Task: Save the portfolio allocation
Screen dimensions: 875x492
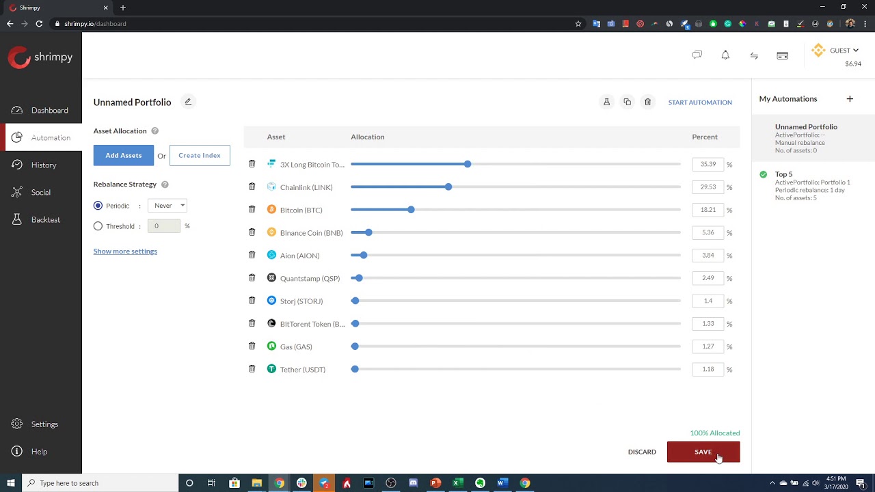Action: tap(703, 452)
